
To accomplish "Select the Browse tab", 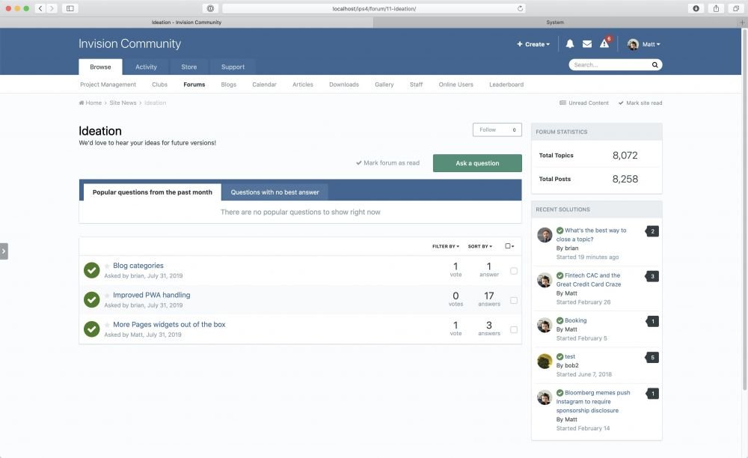I will tap(100, 67).
